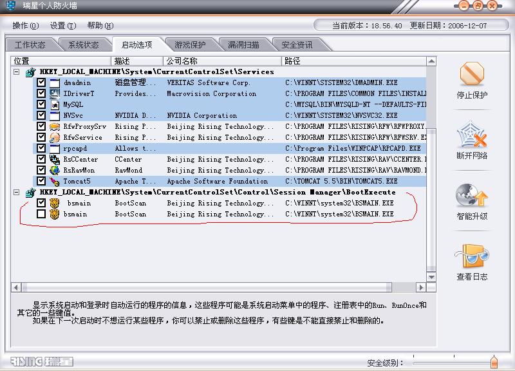Screen dimensions: 515x371
Task: Collapse the BootExecute registry key node
Action: pos(17,192)
